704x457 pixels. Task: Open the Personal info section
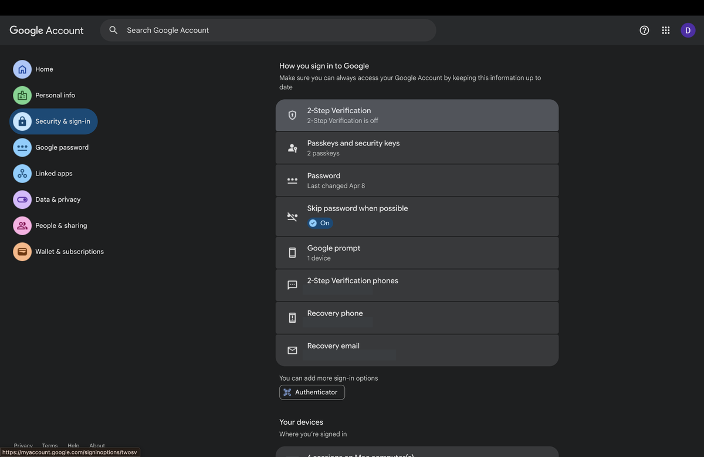(x=45, y=95)
